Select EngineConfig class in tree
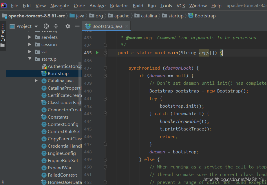 coord(58,153)
